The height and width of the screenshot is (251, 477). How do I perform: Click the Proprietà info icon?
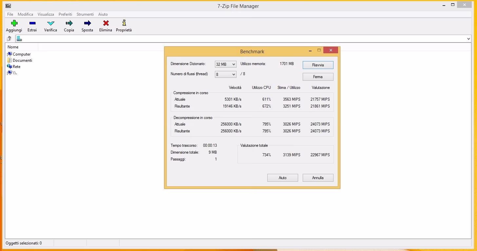coord(124,23)
